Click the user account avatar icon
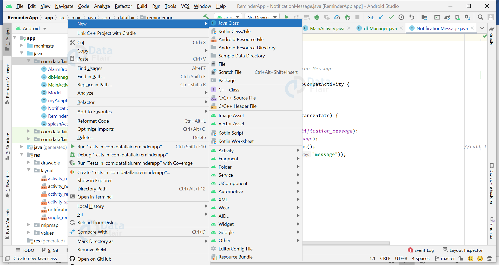The width and height of the screenshot is (499, 265). (491, 17)
